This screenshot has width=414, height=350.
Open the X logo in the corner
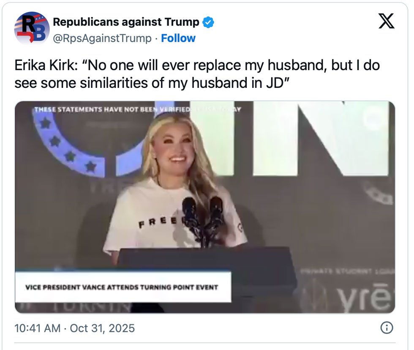386,21
